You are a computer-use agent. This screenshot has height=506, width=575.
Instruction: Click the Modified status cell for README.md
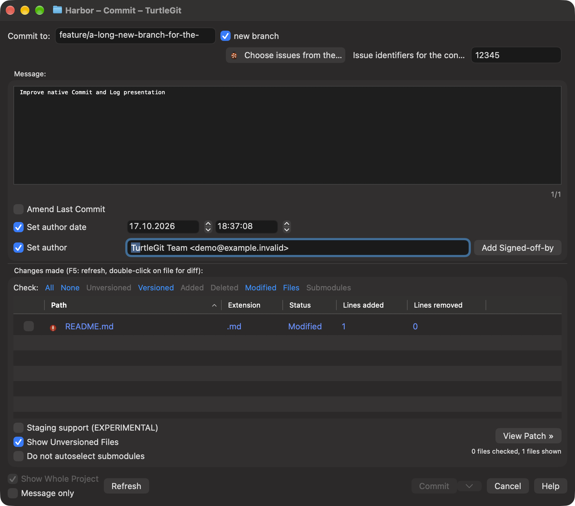pos(305,326)
